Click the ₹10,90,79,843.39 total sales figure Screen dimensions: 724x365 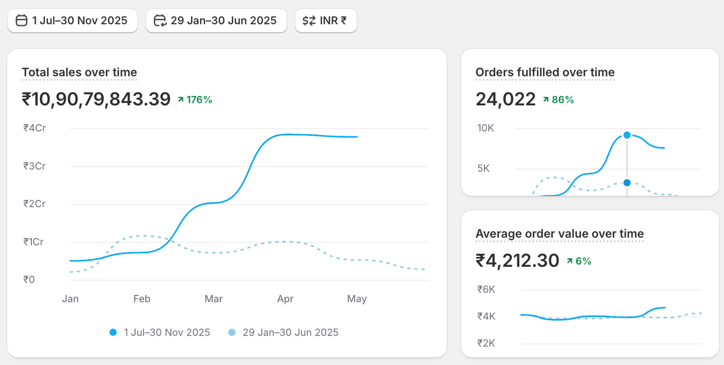click(96, 100)
